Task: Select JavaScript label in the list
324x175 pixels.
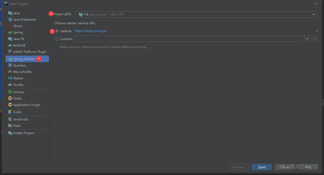Action: point(21,119)
